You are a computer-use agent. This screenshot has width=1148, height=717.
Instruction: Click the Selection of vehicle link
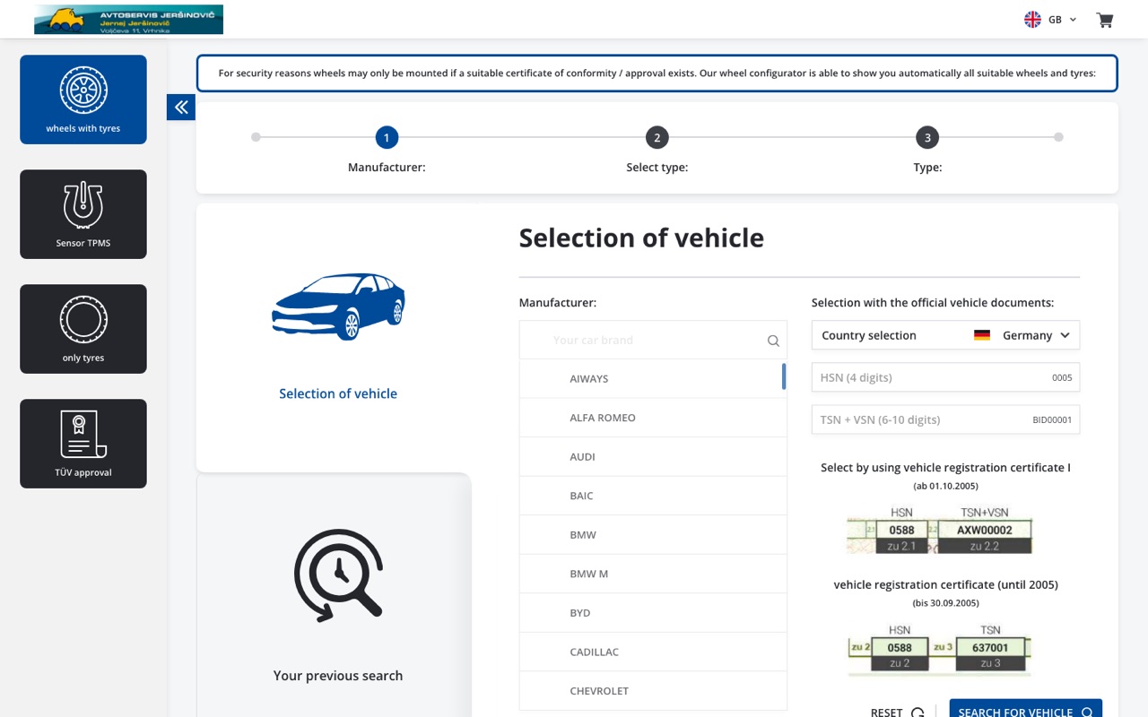(338, 393)
